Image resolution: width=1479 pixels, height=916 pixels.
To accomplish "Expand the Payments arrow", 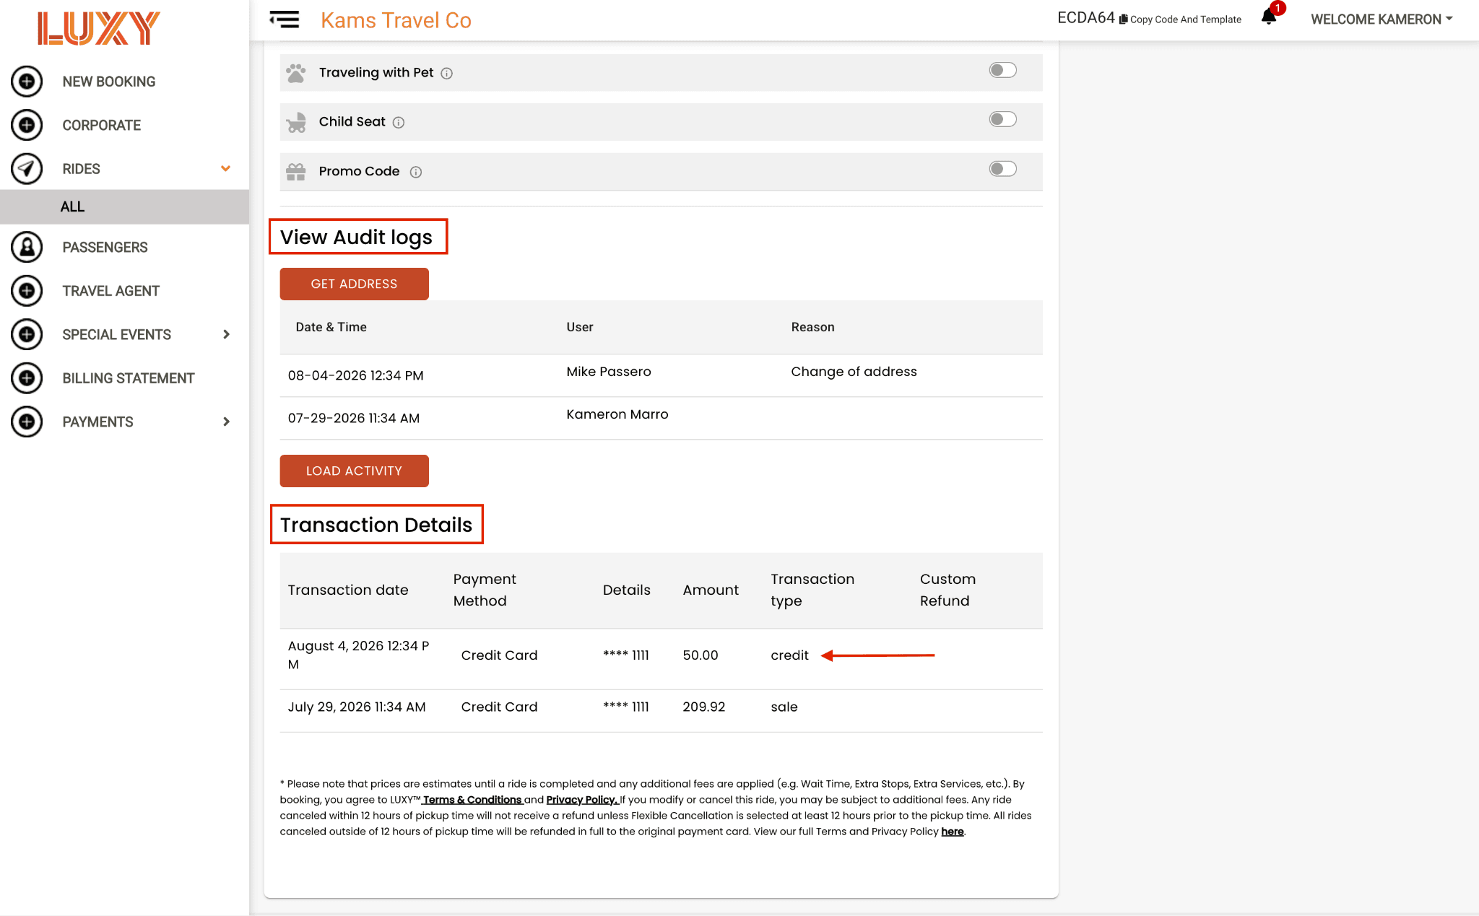I will (x=226, y=422).
